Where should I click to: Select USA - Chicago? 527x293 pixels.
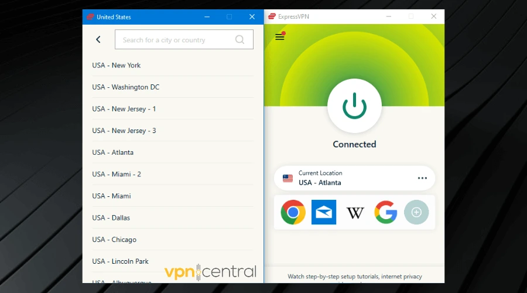tap(173, 240)
